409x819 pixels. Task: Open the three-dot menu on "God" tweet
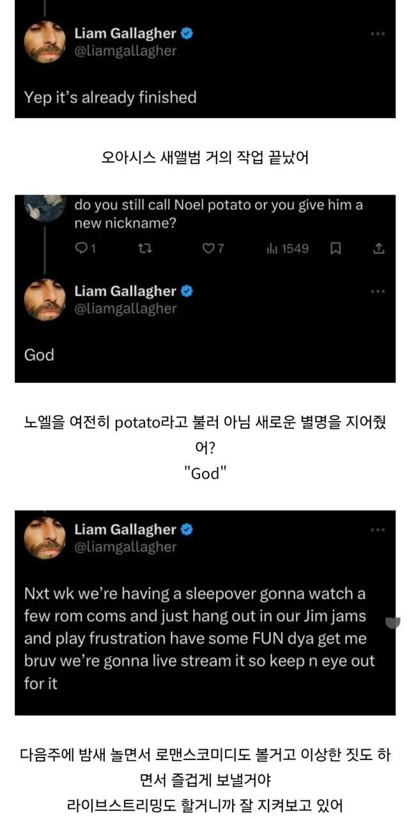pyautogui.click(x=378, y=292)
